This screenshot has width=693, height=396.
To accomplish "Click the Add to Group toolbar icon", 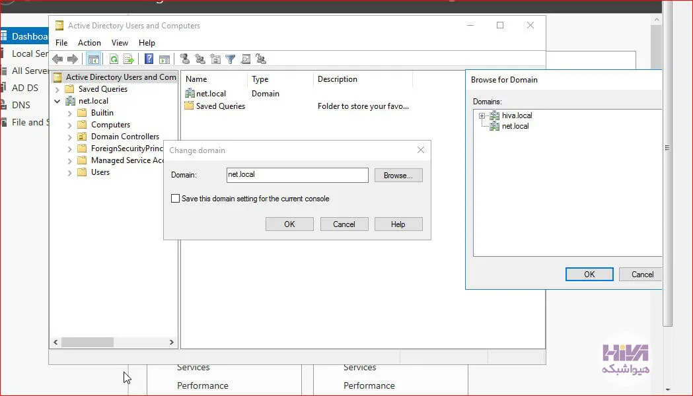I will [261, 59].
